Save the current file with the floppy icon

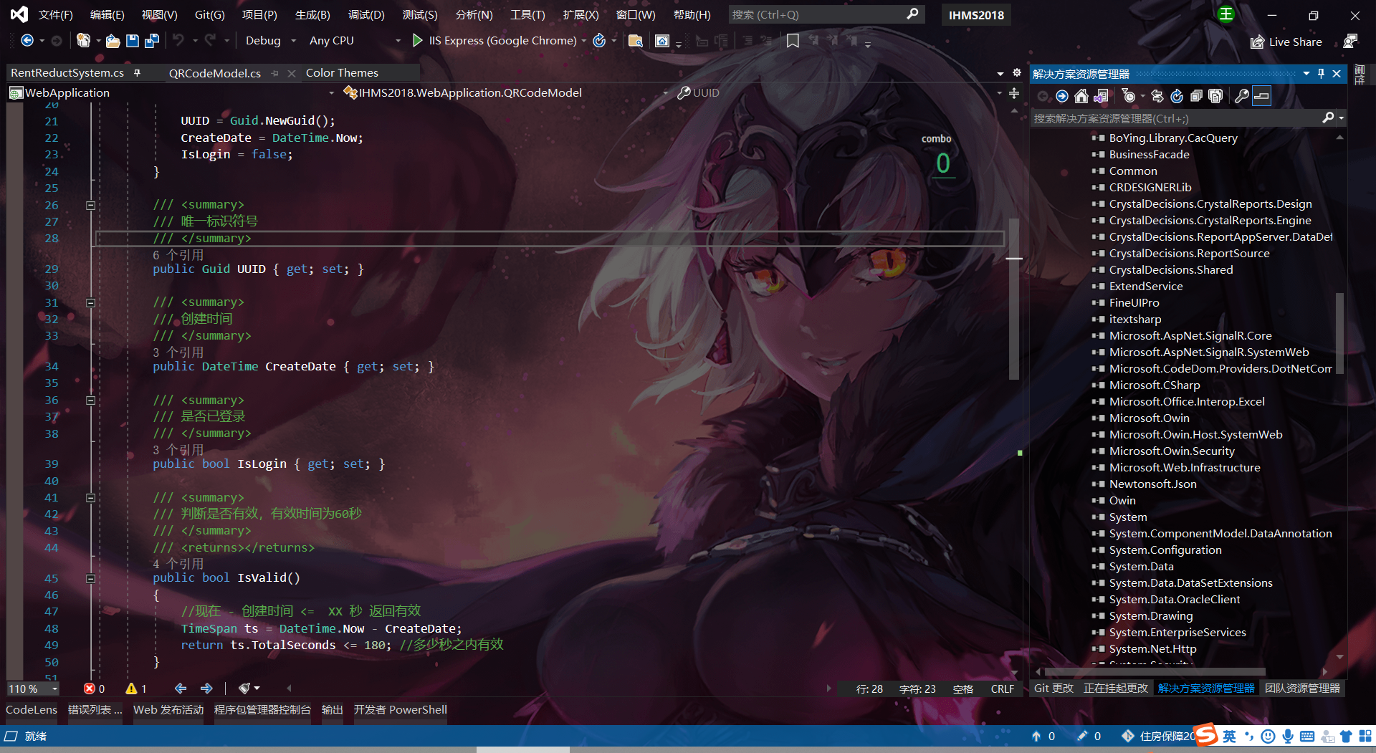pyautogui.click(x=133, y=41)
